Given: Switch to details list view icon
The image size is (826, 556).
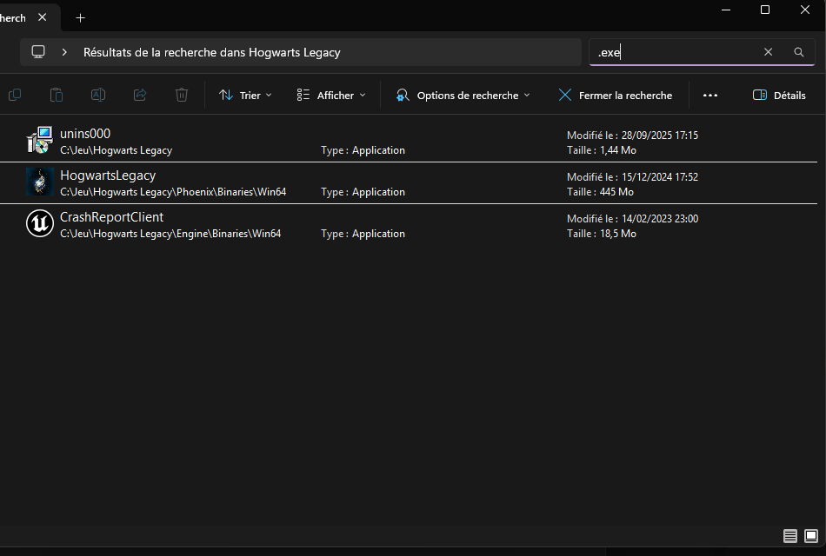Looking at the screenshot, I should tap(790, 536).
